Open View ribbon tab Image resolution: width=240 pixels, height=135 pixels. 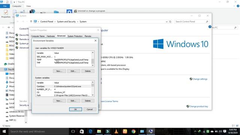coord(28,6)
